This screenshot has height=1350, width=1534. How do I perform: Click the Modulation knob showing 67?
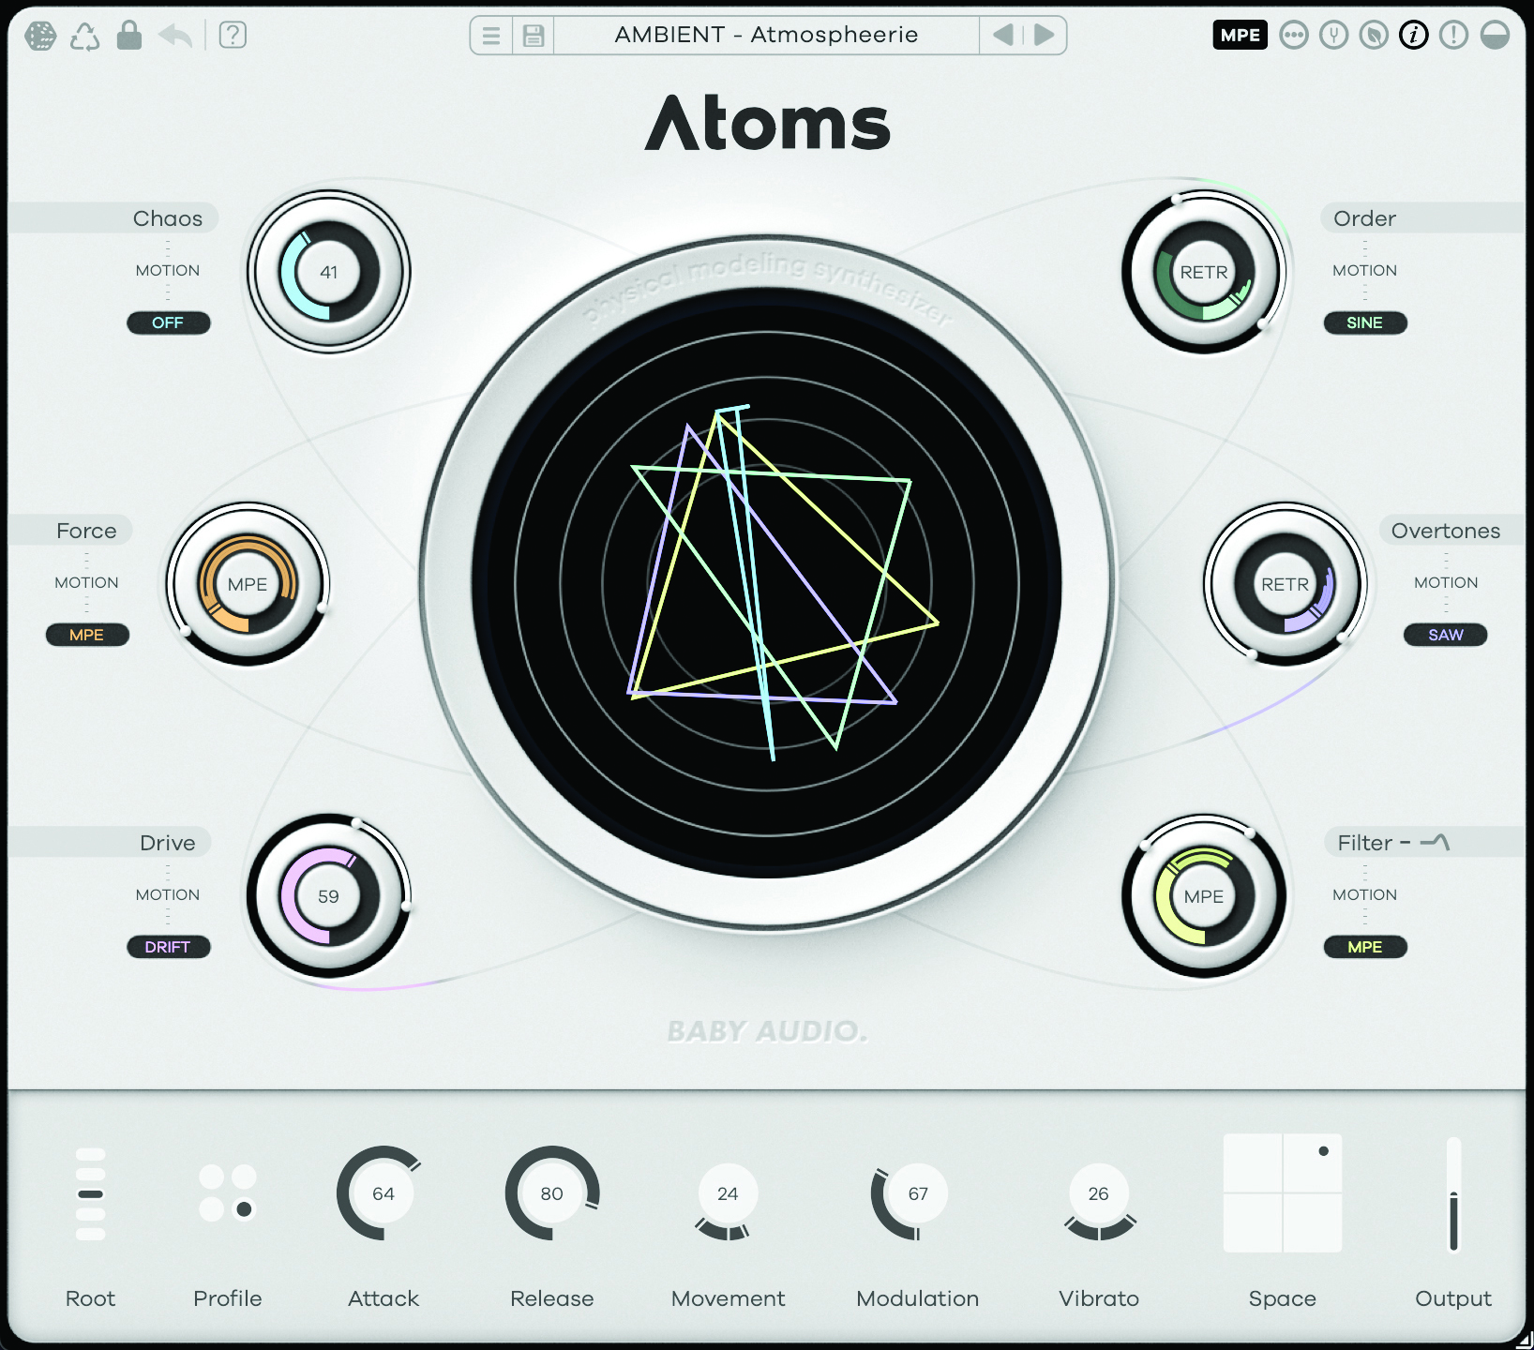pos(917,1193)
